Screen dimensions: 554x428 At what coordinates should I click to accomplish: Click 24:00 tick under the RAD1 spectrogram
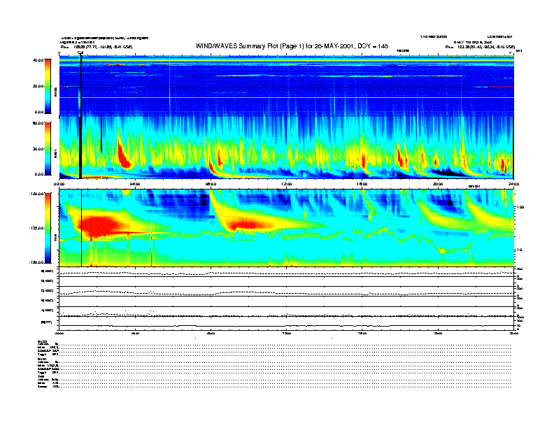tap(513, 184)
